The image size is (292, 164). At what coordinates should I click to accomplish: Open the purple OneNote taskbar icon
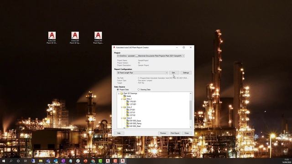tap(63, 161)
